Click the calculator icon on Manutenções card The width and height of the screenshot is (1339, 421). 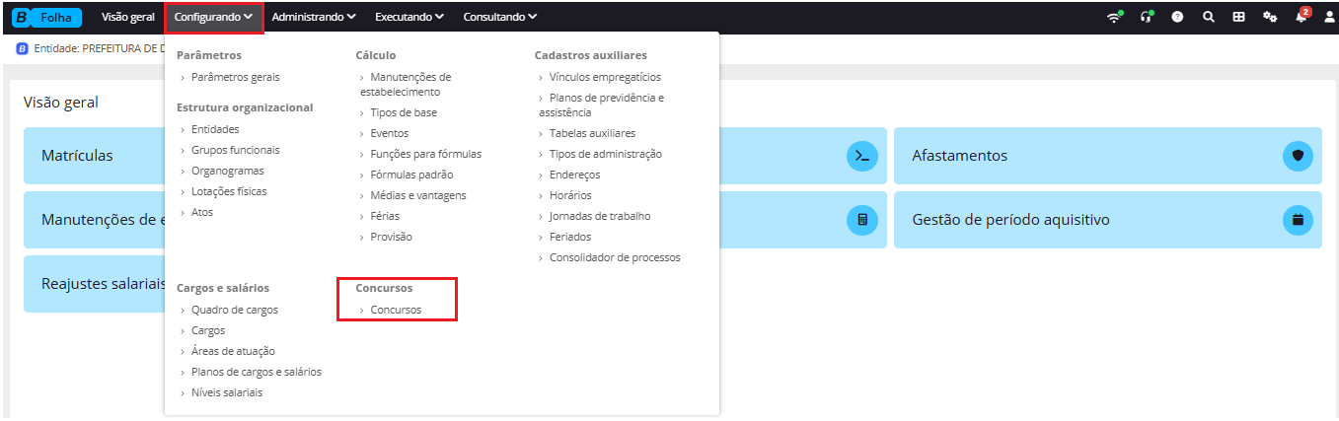pos(862,220)
